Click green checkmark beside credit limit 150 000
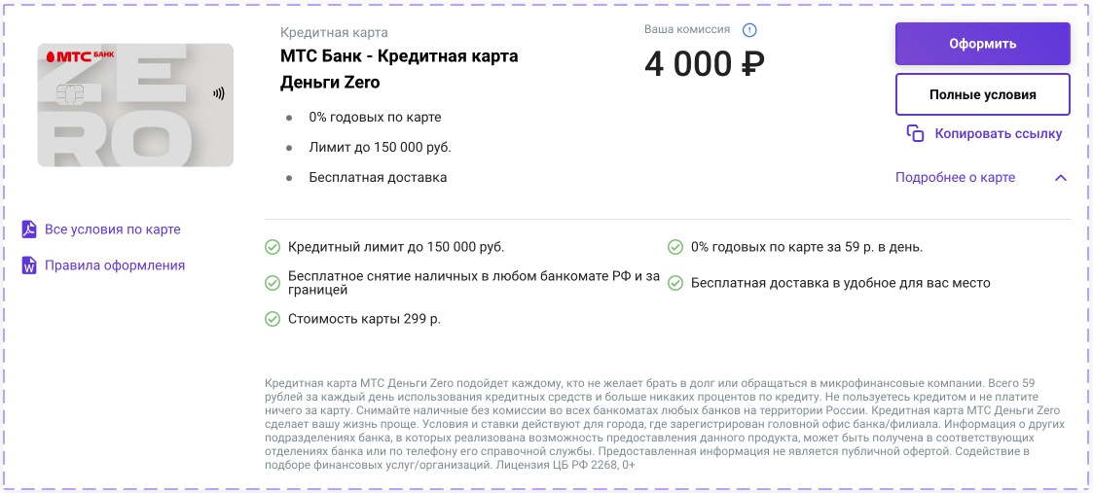Image resolution: width=1093 pixels, height=493 pixels. point(273,247)
